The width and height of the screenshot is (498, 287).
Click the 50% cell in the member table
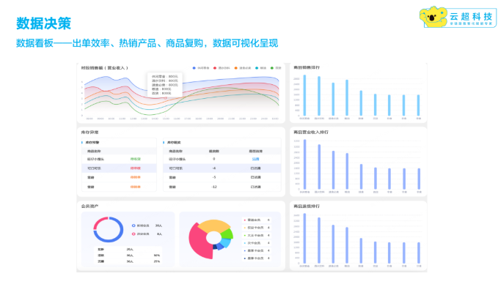point(156,256)
